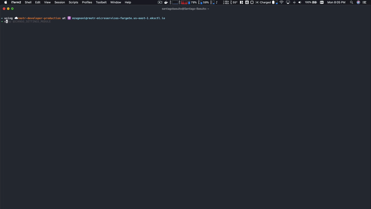
Task: Click the battery 100% indicator
Action: coord(311,2)
